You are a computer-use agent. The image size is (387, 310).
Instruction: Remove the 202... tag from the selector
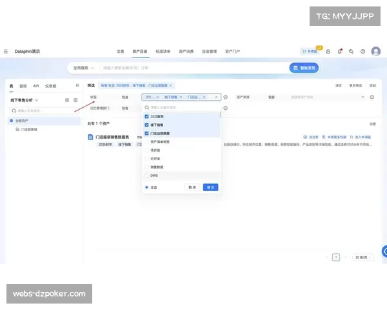(x=158, y=97)
